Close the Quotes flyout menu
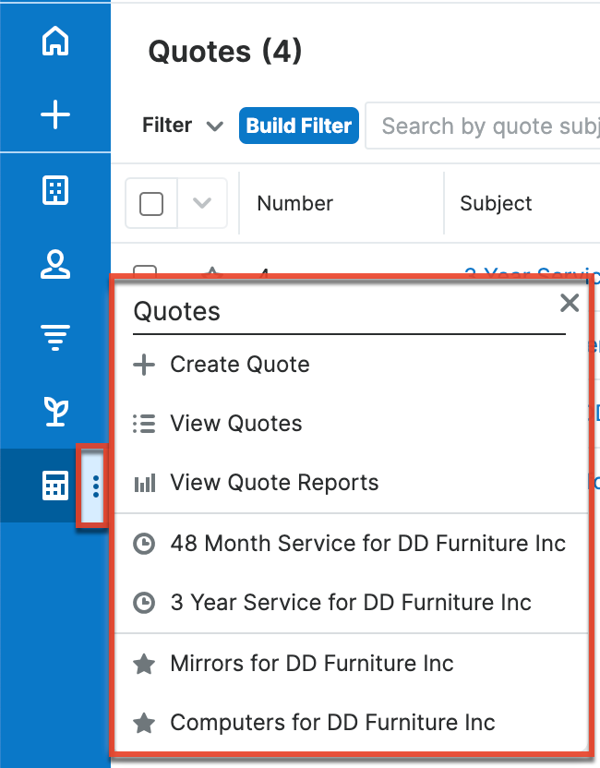600x768 pixels. 570,303
